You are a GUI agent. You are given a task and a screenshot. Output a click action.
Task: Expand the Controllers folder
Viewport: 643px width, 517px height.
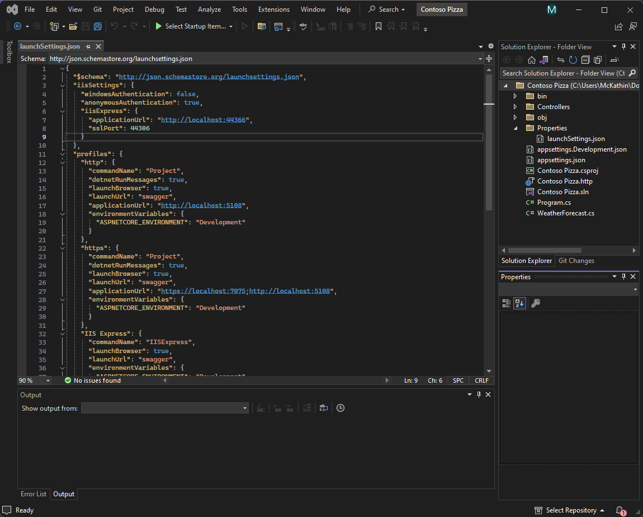pos(516,107)
